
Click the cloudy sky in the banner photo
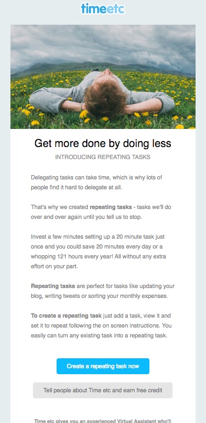pos(103,44)
